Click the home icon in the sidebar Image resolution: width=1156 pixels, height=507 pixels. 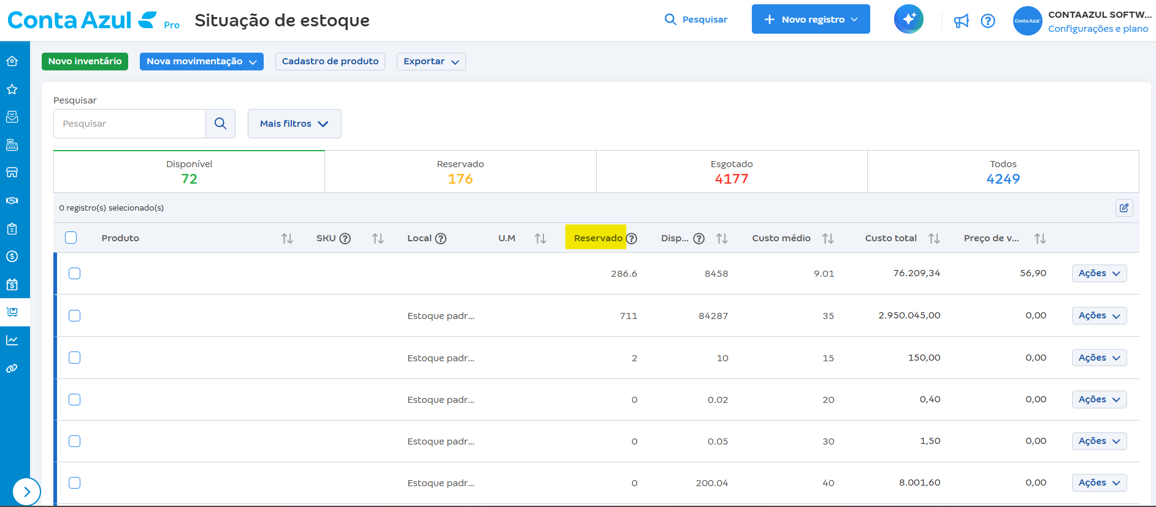(12, 61)
